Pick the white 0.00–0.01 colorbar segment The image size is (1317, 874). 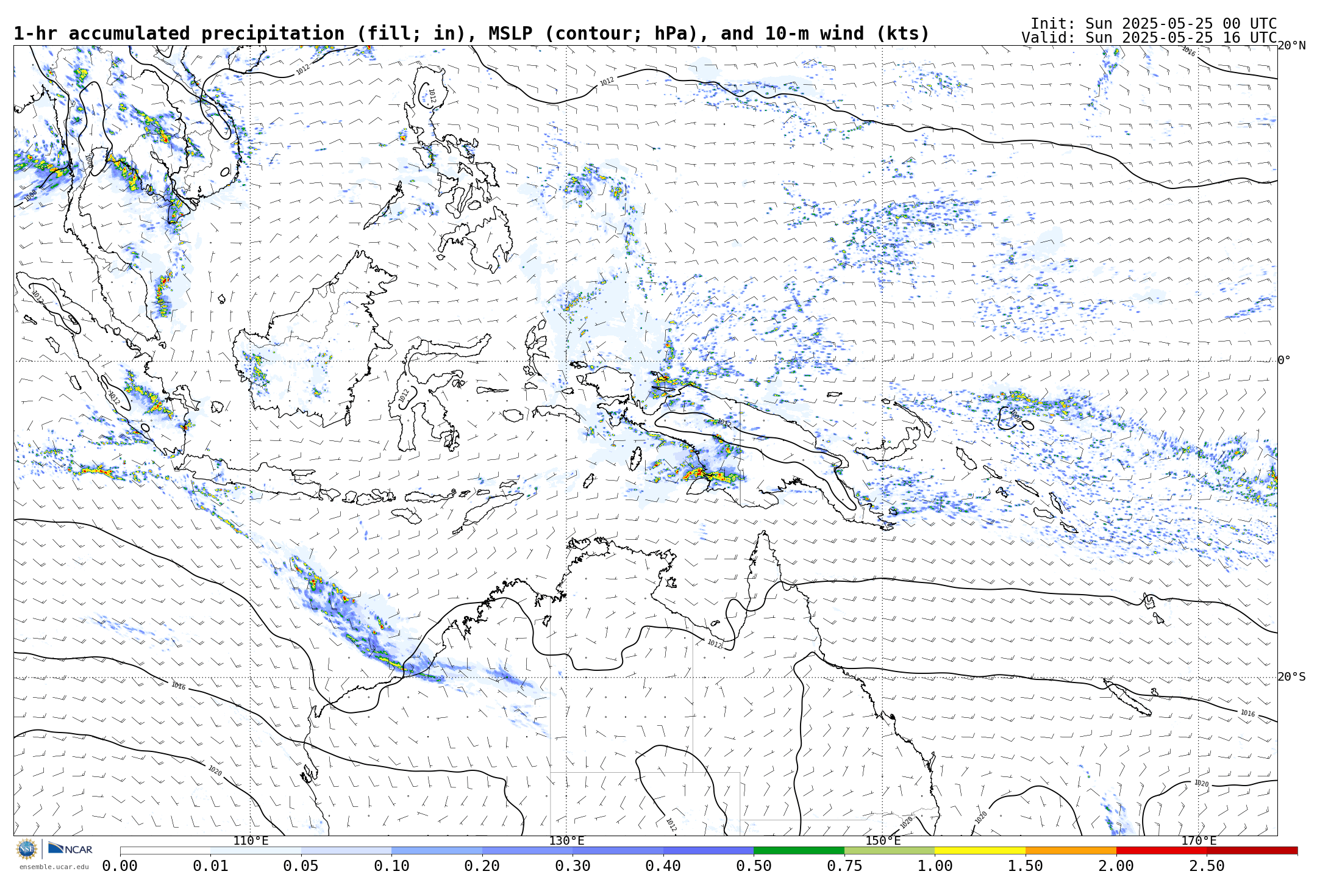click(x=165, y=850)
